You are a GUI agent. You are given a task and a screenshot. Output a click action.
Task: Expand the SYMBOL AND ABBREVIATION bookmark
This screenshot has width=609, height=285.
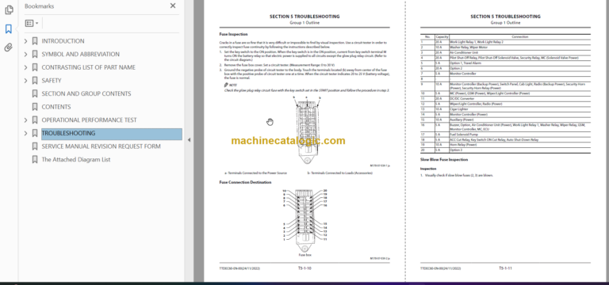coord(25,55)
